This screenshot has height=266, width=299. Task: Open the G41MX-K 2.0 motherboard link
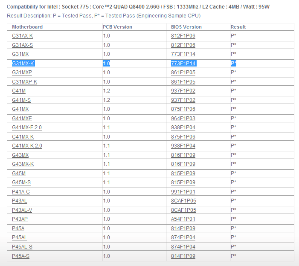27,146
